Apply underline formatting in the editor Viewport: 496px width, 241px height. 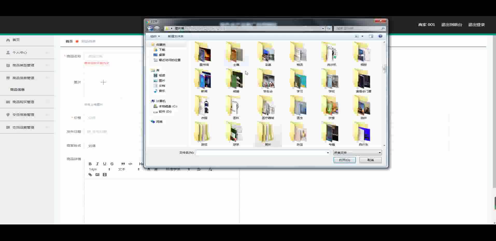(105, 164)
